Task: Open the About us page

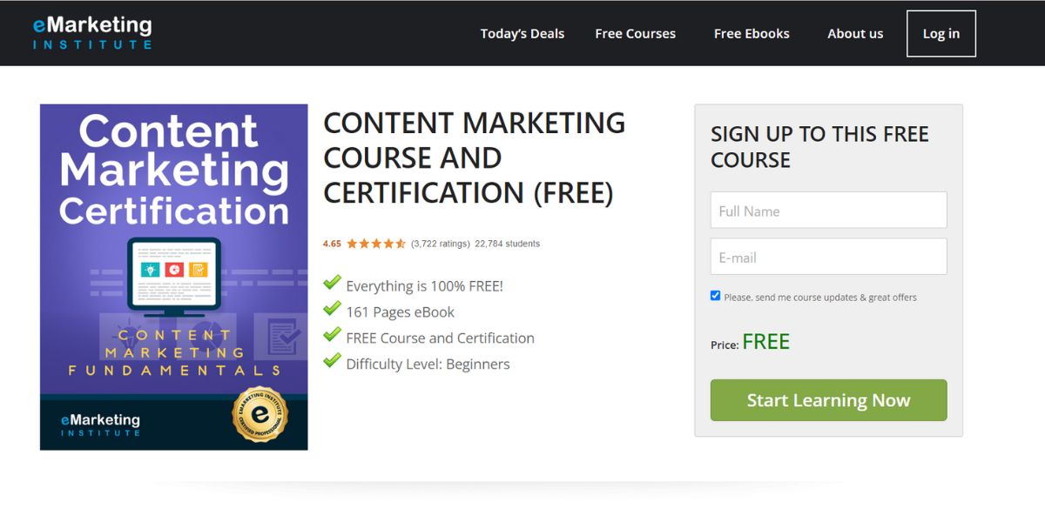Action: (854, 33)
